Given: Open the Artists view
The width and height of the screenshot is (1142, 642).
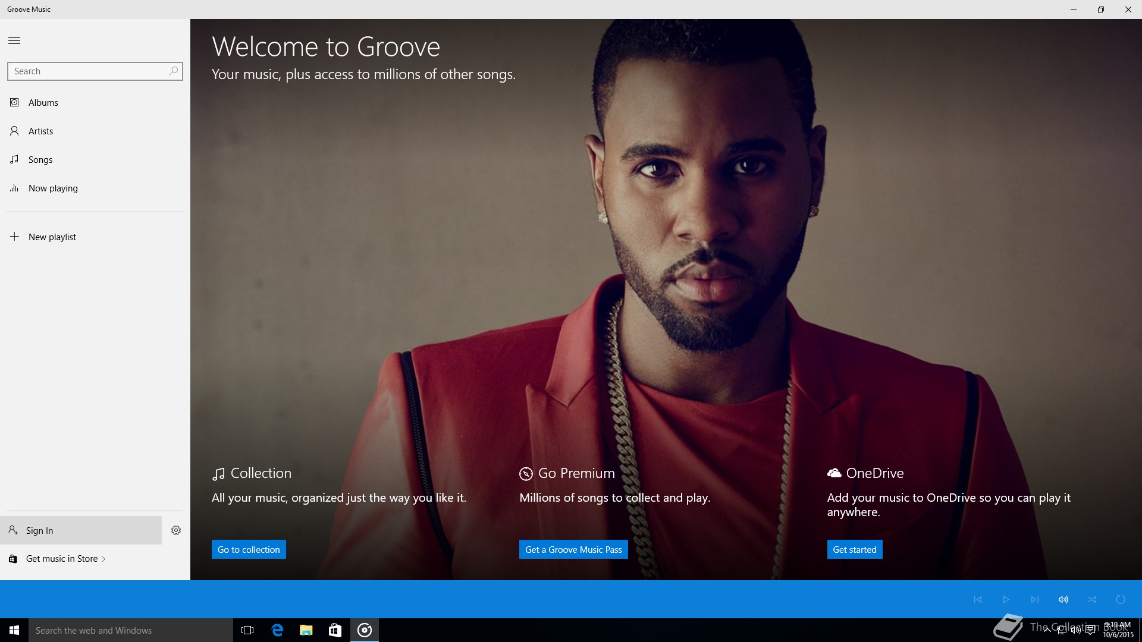Looking at the screenshot, I should tap(95, 131).
